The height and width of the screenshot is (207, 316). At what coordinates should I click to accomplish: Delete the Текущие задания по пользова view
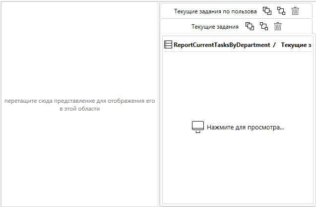coord(295,11)
